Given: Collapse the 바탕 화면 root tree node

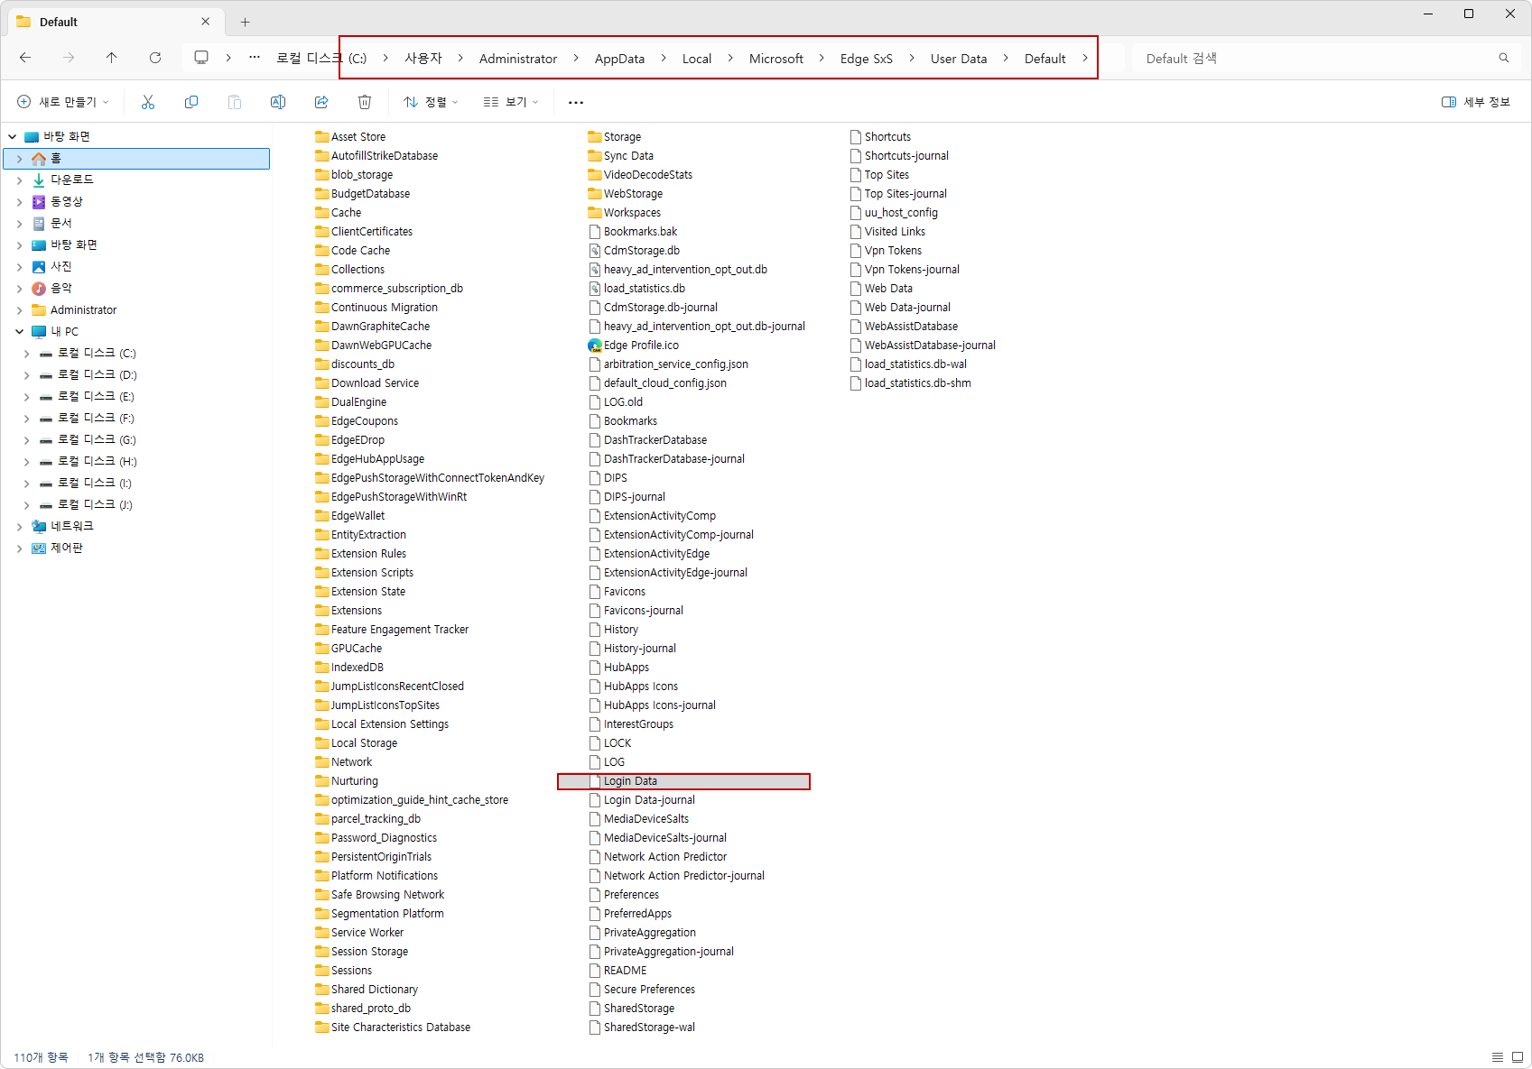Looking at the screenshot, I should 13,137.
